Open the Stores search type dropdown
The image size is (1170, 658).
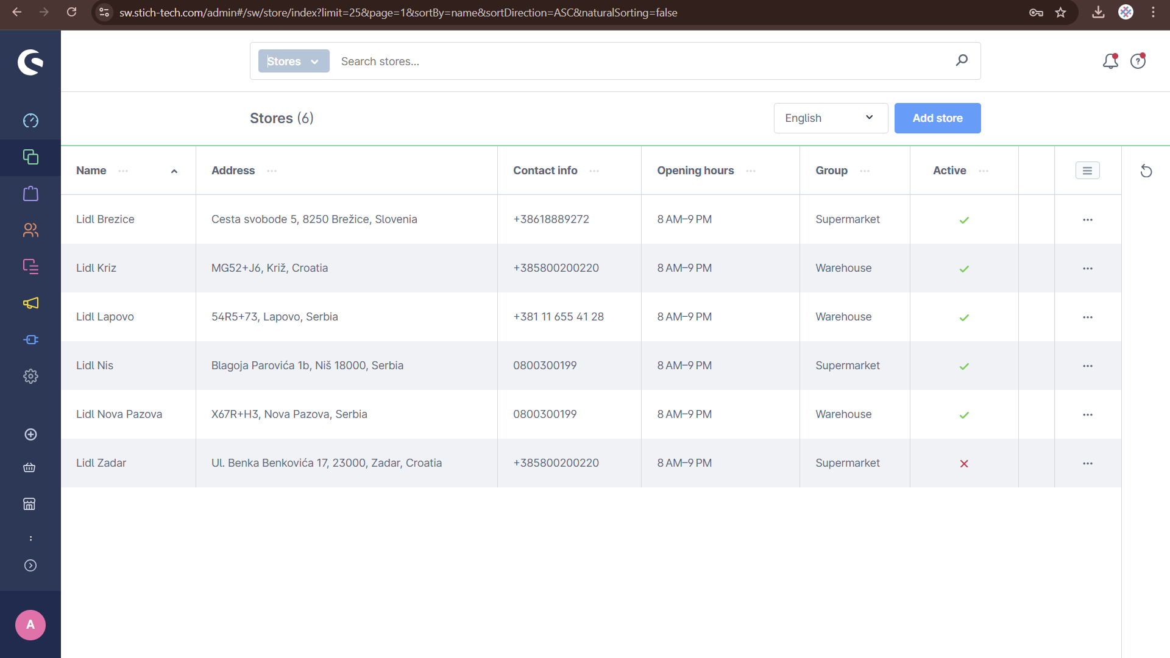pyautogui.click(x=294, y=61)
